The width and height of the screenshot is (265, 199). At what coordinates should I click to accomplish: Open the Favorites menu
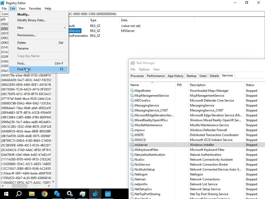point(35,9)
